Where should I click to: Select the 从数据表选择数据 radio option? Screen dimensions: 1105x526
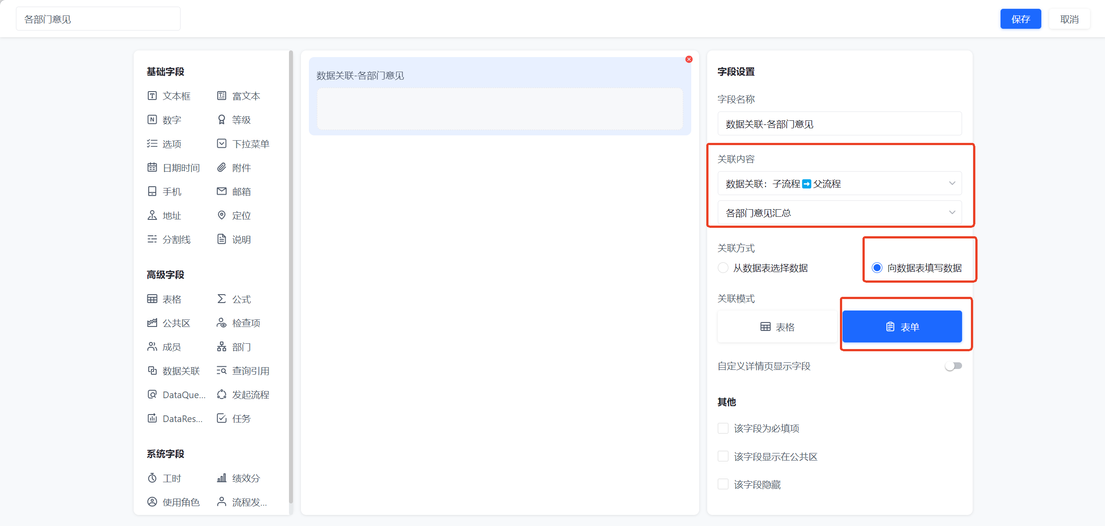coord(723,268)
